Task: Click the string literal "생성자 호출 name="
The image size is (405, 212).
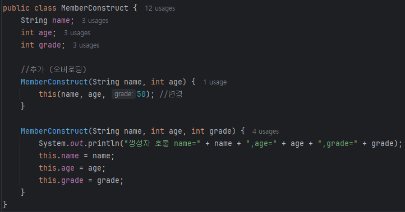Action: pos(162,143)
